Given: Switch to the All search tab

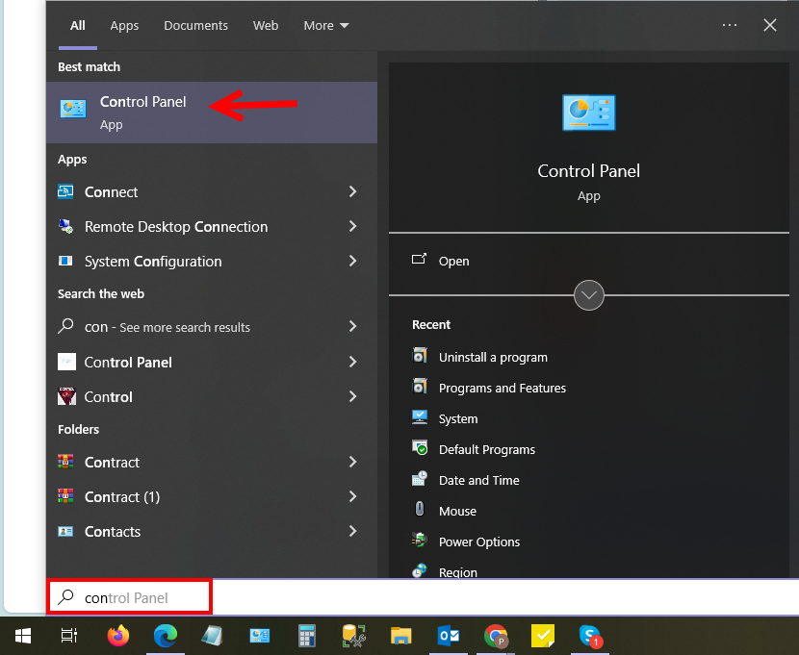Looking at the screenshot, I should (77, 25).
